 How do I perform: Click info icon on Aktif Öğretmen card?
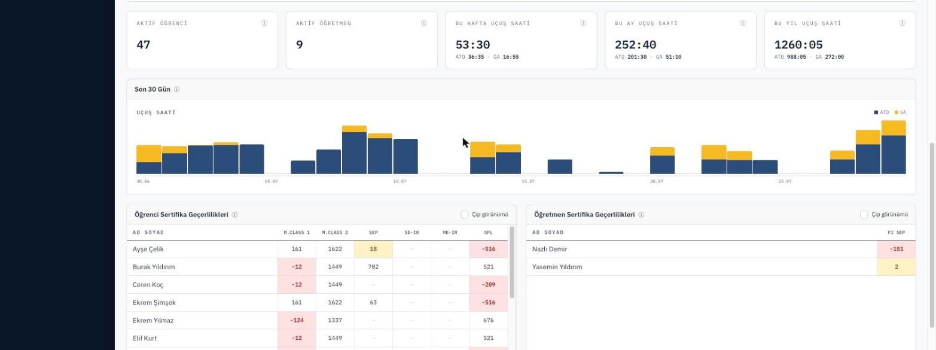coord(424,23)
